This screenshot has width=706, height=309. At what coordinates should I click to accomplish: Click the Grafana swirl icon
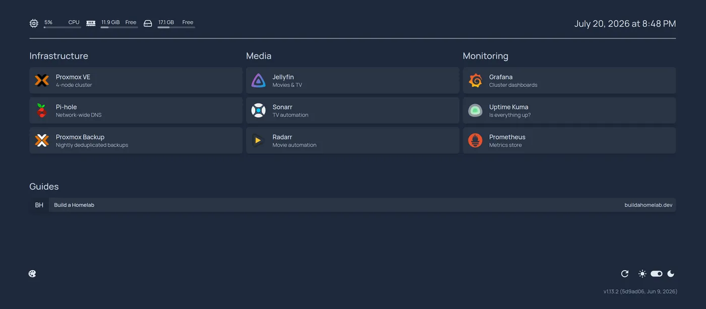[475, 80]
